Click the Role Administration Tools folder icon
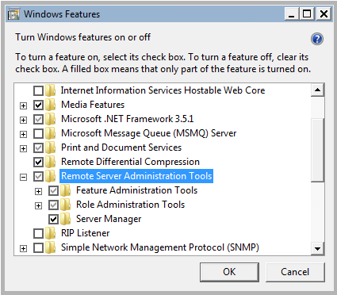This screenshot has height=295, width=337. [x=65, y=205]
